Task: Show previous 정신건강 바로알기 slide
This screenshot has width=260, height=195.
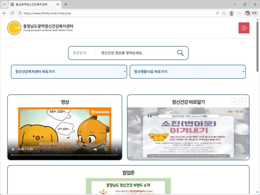Action: 234,102
